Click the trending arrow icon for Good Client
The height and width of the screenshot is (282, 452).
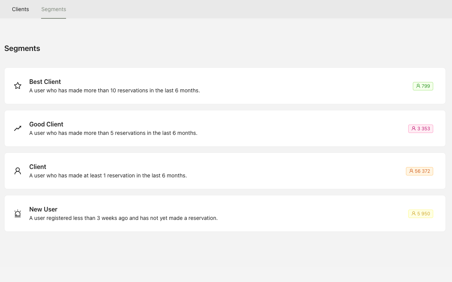pyautogui.click(x=18, y=128)
